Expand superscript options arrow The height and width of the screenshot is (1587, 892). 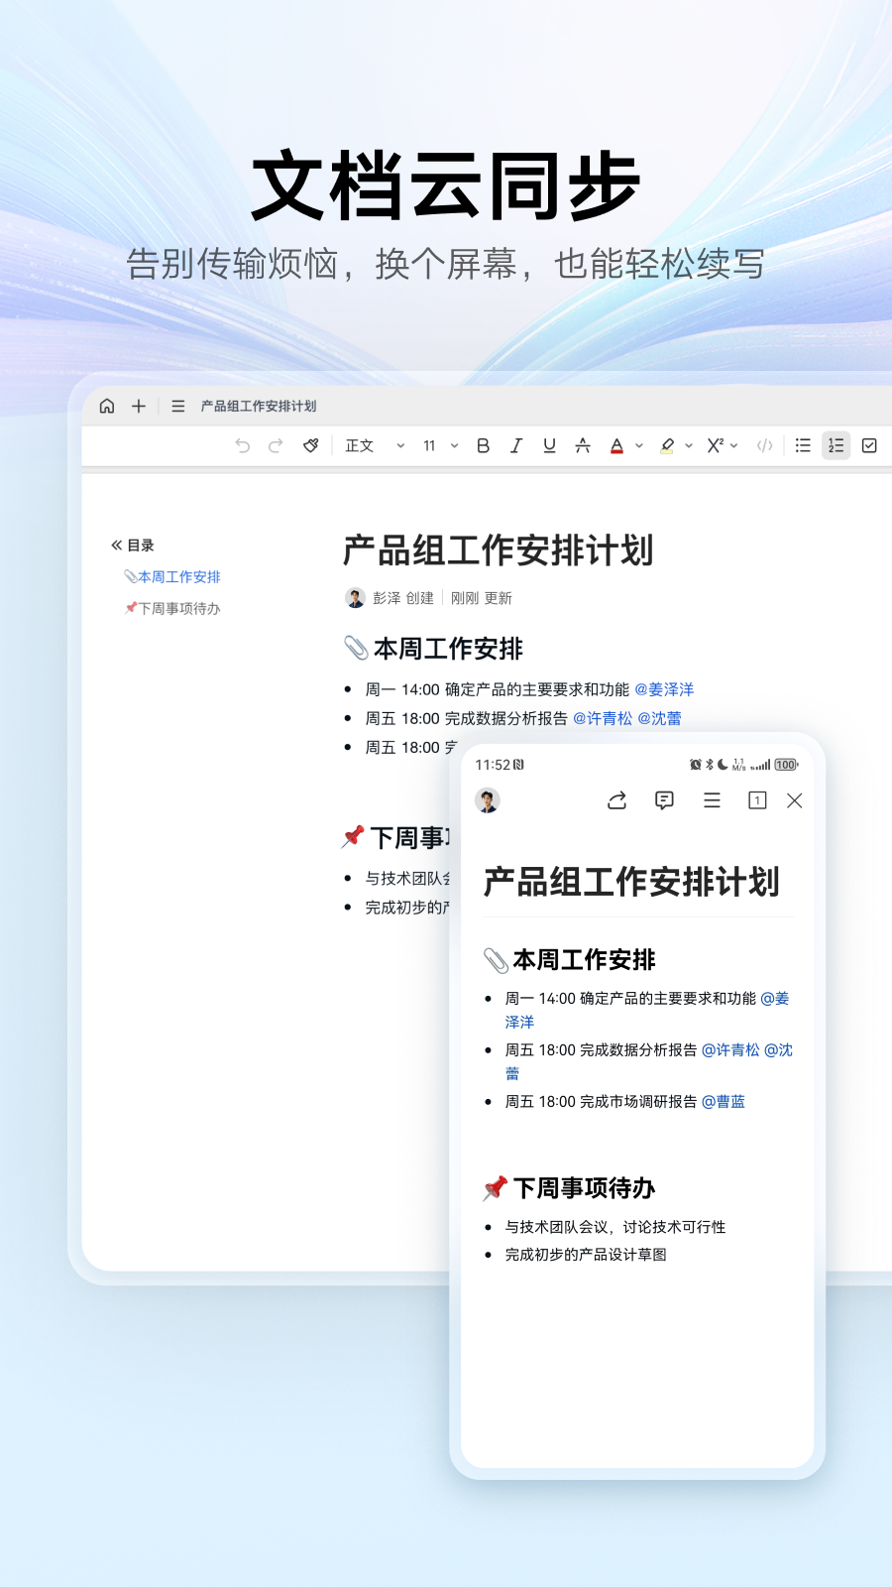(734, 446)
